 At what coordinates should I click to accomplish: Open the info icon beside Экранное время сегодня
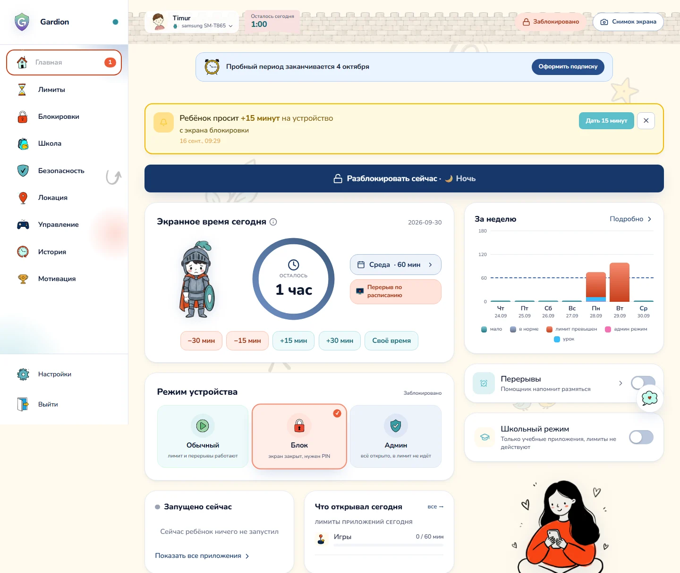(273, 222)
